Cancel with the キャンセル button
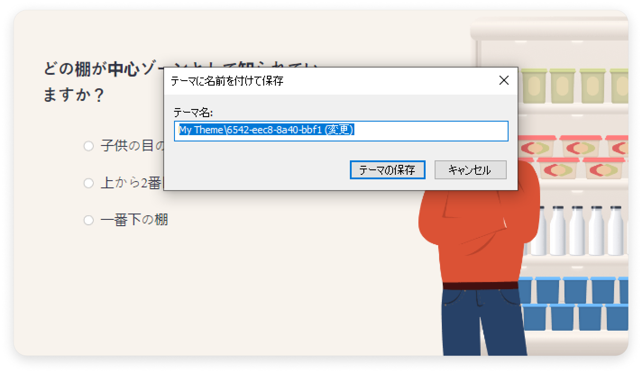The image size is (642, 373). coord(470,170)
